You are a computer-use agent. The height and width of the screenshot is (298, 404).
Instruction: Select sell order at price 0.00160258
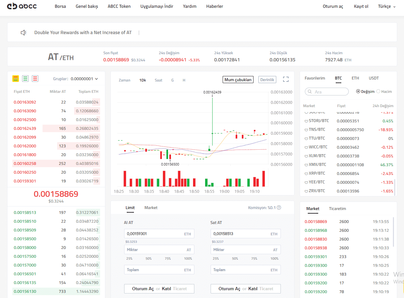(56, 164)
